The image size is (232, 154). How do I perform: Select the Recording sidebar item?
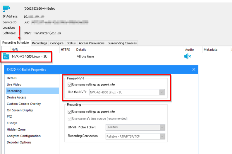[x=32, y=91]
